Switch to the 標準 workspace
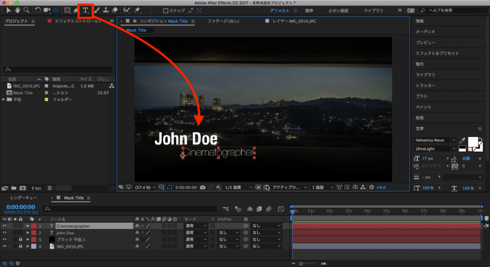The width and height of the screenshot is (490, 267). point(309,10)
